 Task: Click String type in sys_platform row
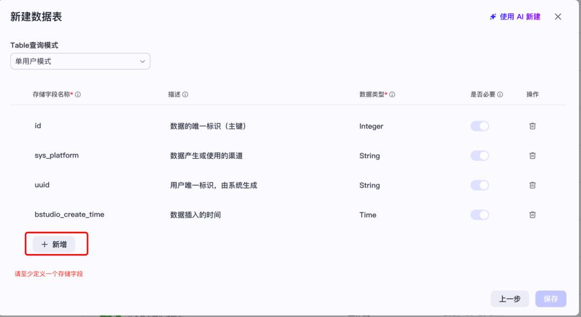click(x=370, y=156)
